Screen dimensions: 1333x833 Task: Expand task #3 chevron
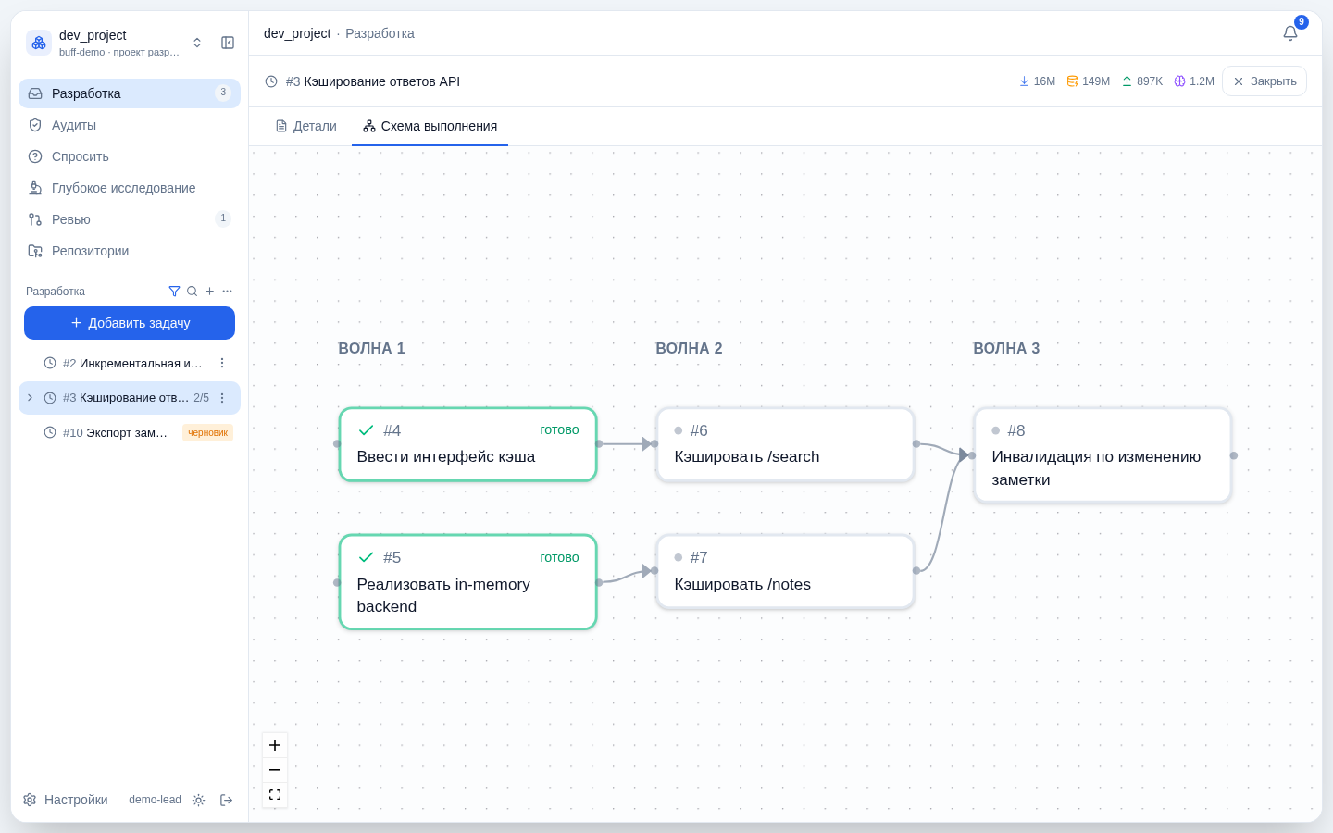[x=30, y=398]
